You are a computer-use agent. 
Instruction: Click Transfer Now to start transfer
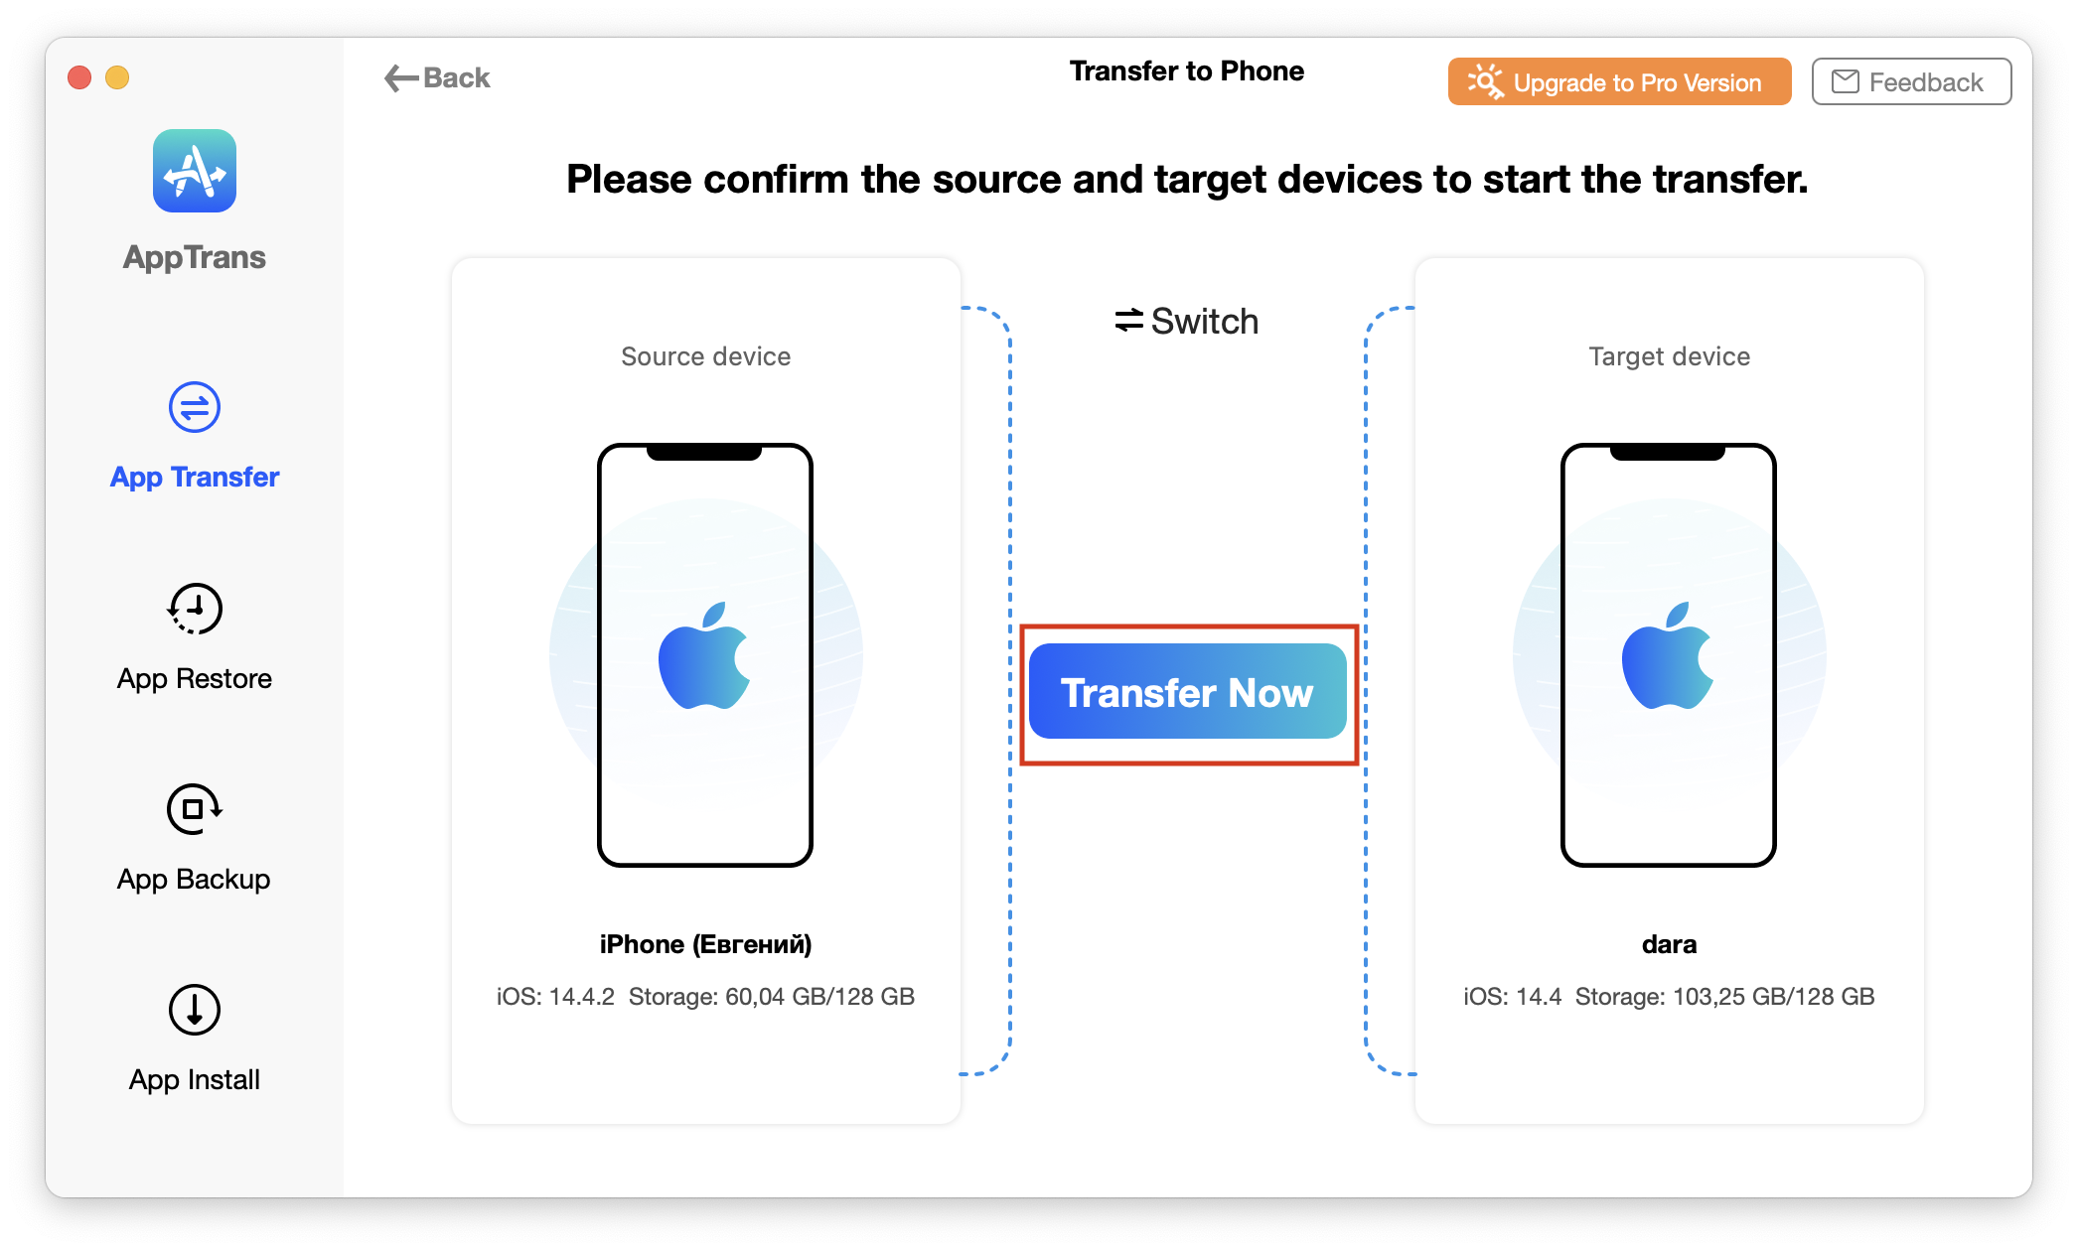click(1186, 693)
